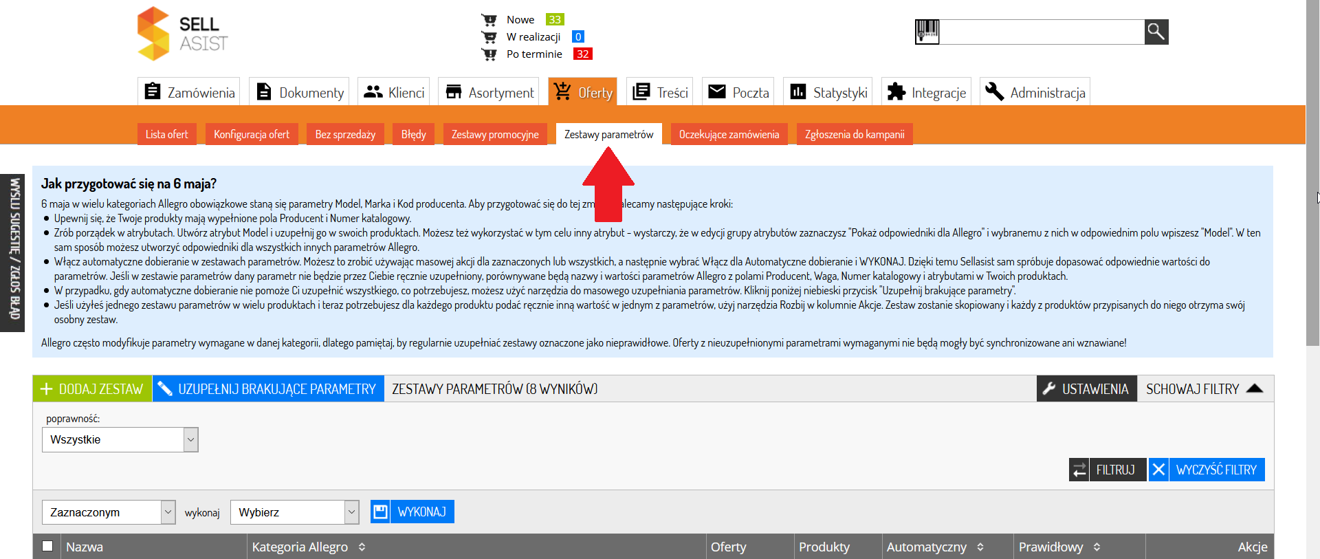Screen dimensions: 1320x559
Task: Click the cart icon next to W realizacji
Action: click(x=489, y=37)
